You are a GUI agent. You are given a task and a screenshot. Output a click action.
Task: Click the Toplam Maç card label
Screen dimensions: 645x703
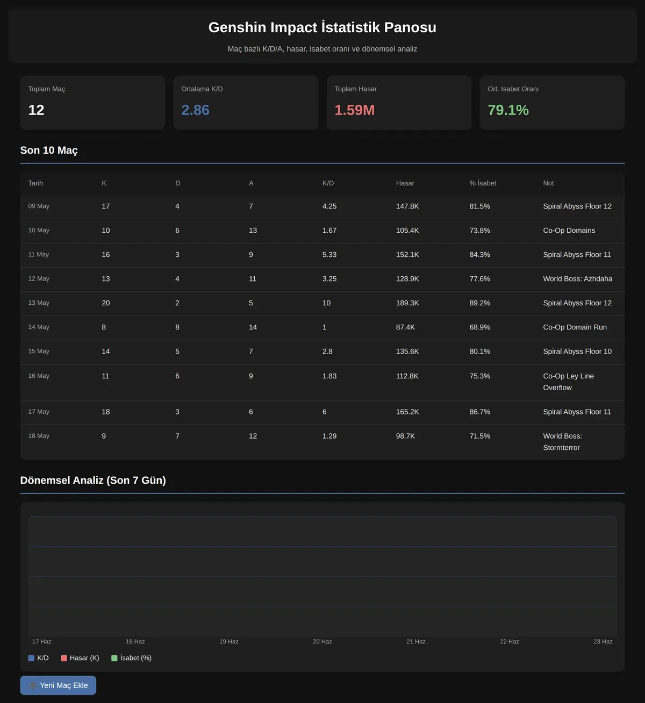pyautogui.click(x=47, y=89)
